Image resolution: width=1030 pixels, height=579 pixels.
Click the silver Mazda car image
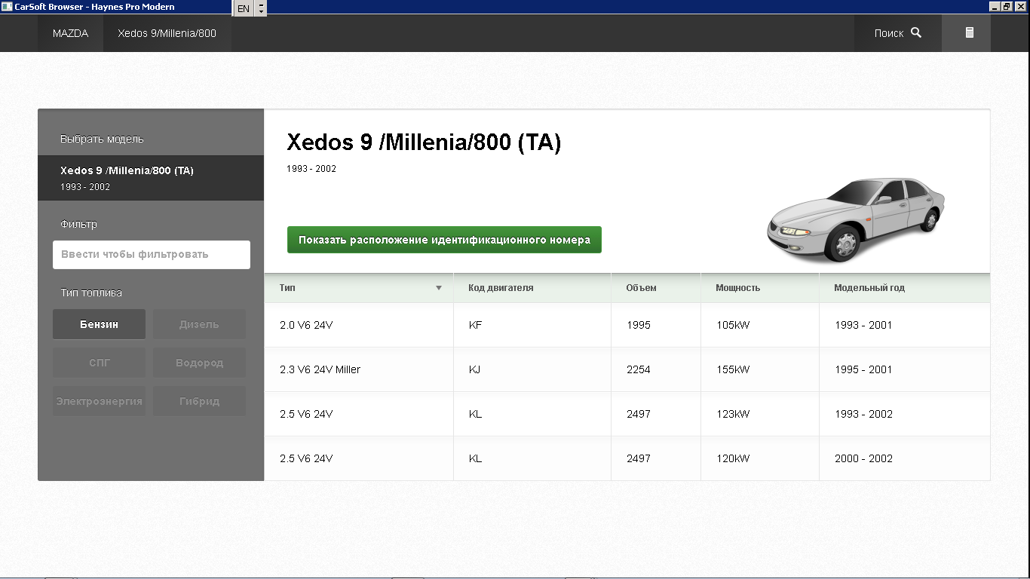click(x=855, y=219)
